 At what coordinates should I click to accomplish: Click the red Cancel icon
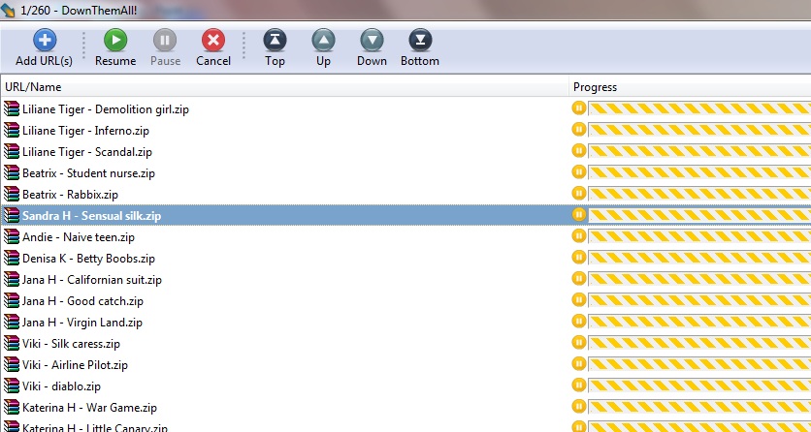click(213, 41)
